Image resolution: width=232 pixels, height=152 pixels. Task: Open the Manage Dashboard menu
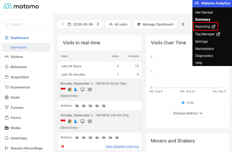pos(155,24)
